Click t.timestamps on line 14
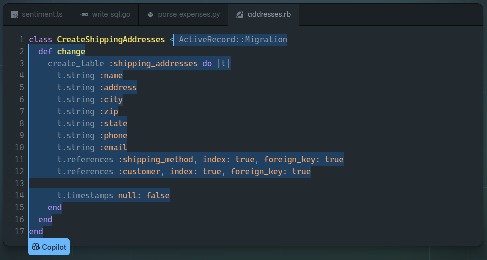 [x=85, y=196]
